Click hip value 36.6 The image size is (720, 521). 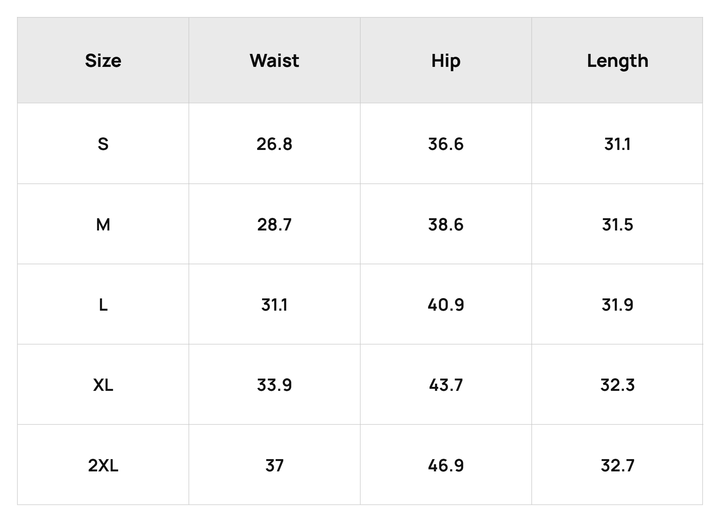tap(446, 144)
